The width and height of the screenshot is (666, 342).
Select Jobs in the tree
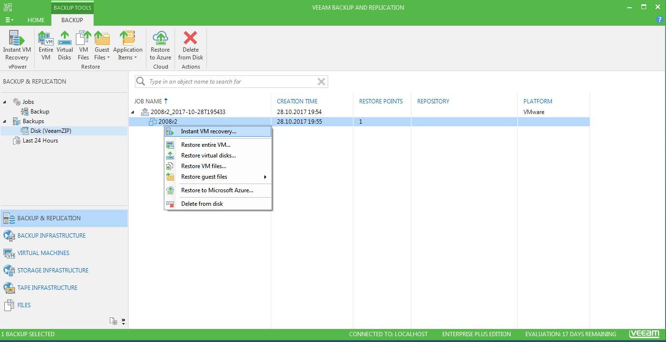click(28, 102)
